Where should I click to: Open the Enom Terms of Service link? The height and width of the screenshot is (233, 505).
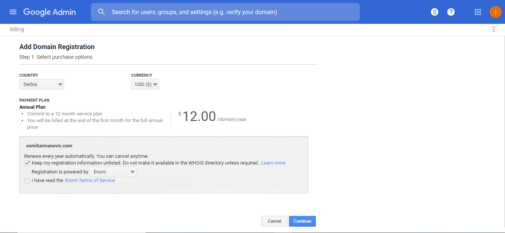tap(90, 181)
